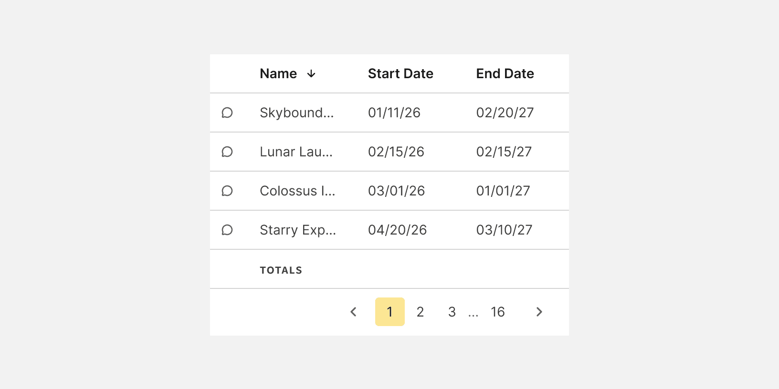
Task: Click the TOTALS footer row label
Action: (x=281, y=270)
